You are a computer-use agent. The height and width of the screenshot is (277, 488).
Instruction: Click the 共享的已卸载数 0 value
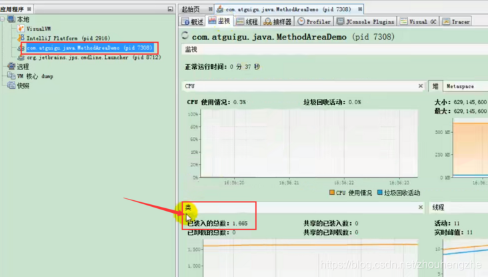[357, 232]
